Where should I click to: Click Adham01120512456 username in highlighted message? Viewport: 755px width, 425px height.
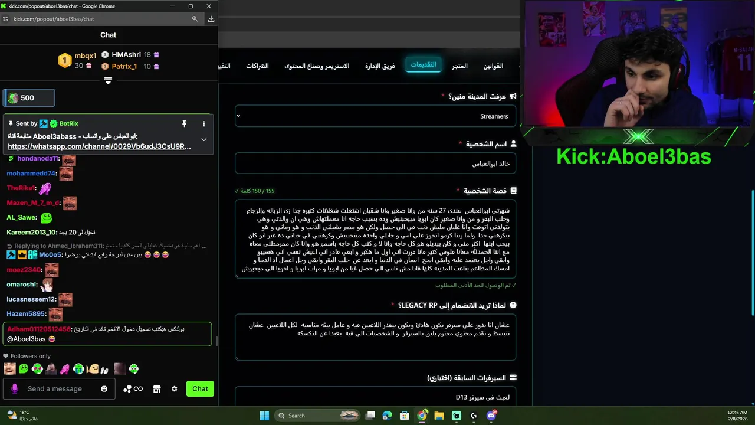pyautogui.click(x=38, y=329)
